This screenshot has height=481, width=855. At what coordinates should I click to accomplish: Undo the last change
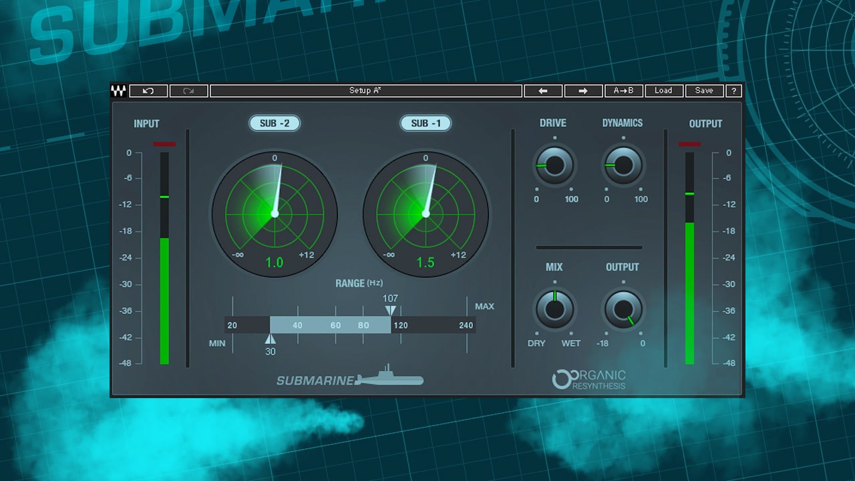tap(149, 91)
